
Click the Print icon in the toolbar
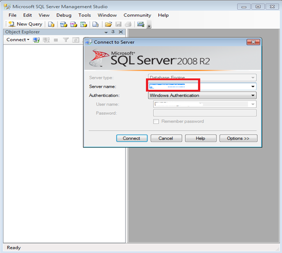128,24
